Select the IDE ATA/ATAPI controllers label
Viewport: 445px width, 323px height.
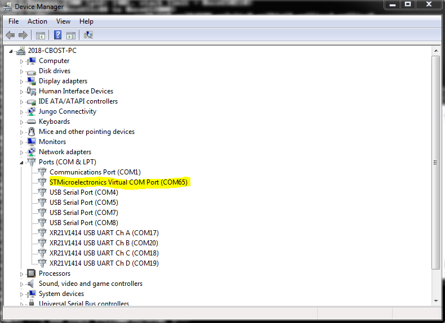tap(78, 101)
